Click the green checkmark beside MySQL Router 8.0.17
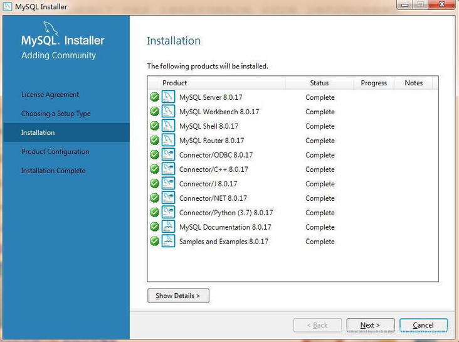 pos(154,140)
